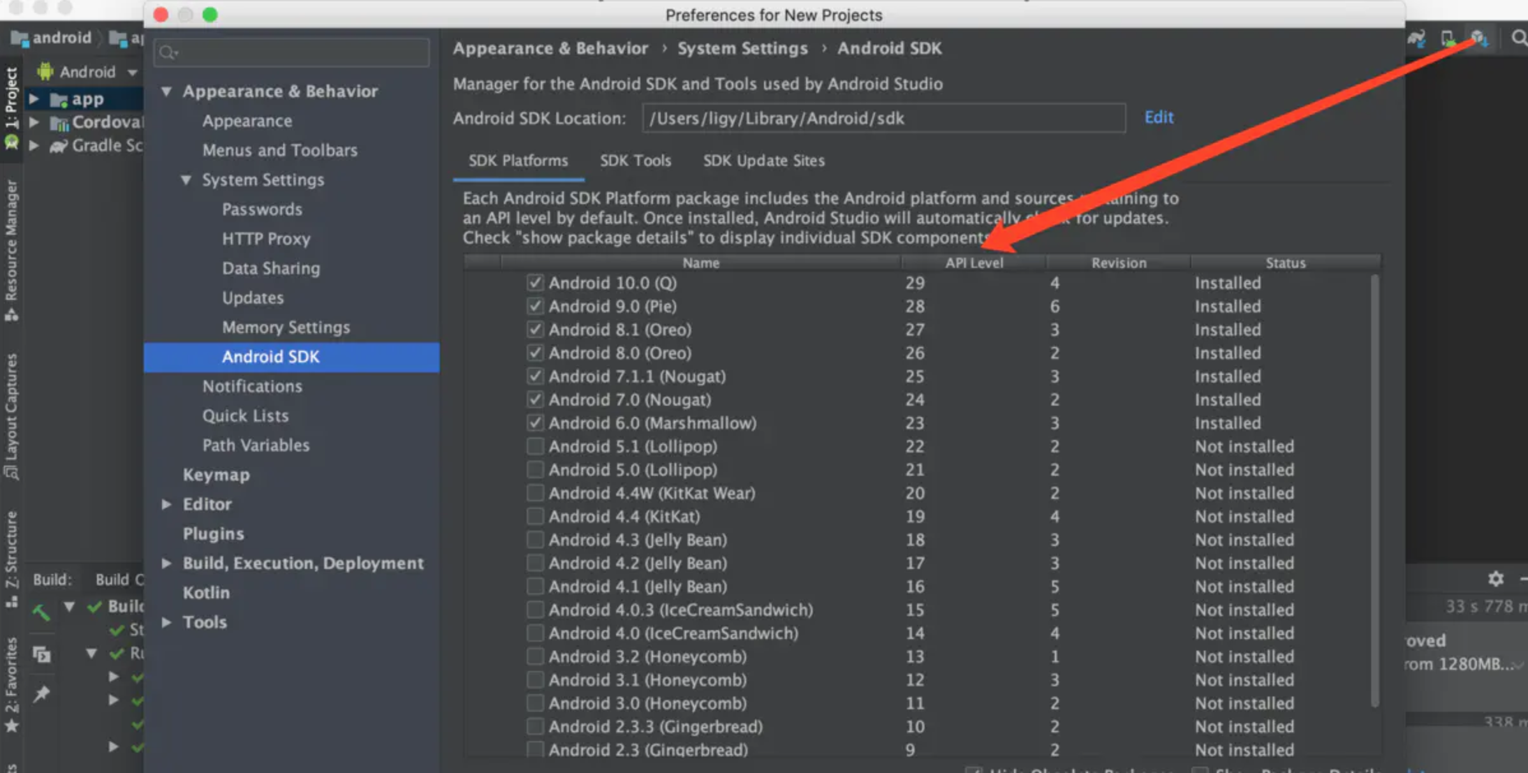The width and height of the screenshot is (1528, 773).
Task: Collapse Appearance & Behavior section
Action: click(x=166, y=91)
